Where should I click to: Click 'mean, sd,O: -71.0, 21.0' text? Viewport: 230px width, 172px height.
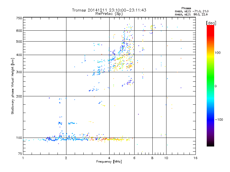tap(191, 11)
